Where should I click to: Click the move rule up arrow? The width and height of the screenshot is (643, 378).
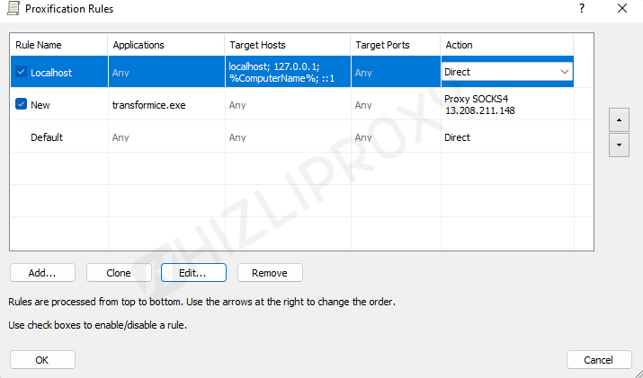tap(618, 119)
